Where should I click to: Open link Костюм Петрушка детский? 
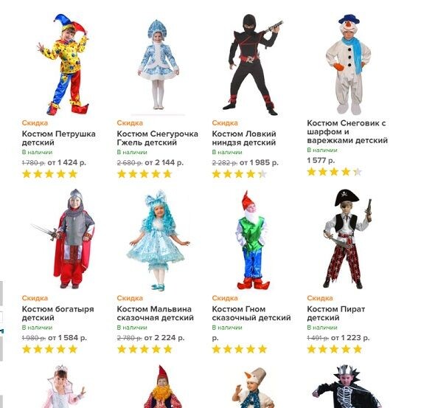[x=58, y=138]
